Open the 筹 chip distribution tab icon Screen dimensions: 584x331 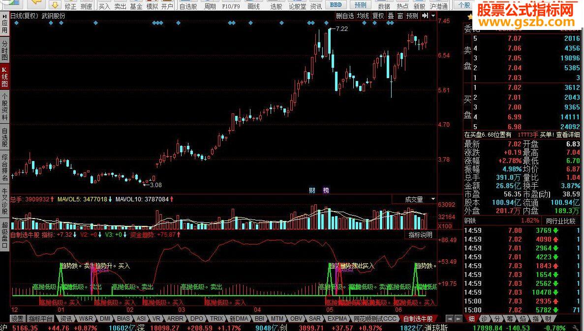tap(510, 319)
